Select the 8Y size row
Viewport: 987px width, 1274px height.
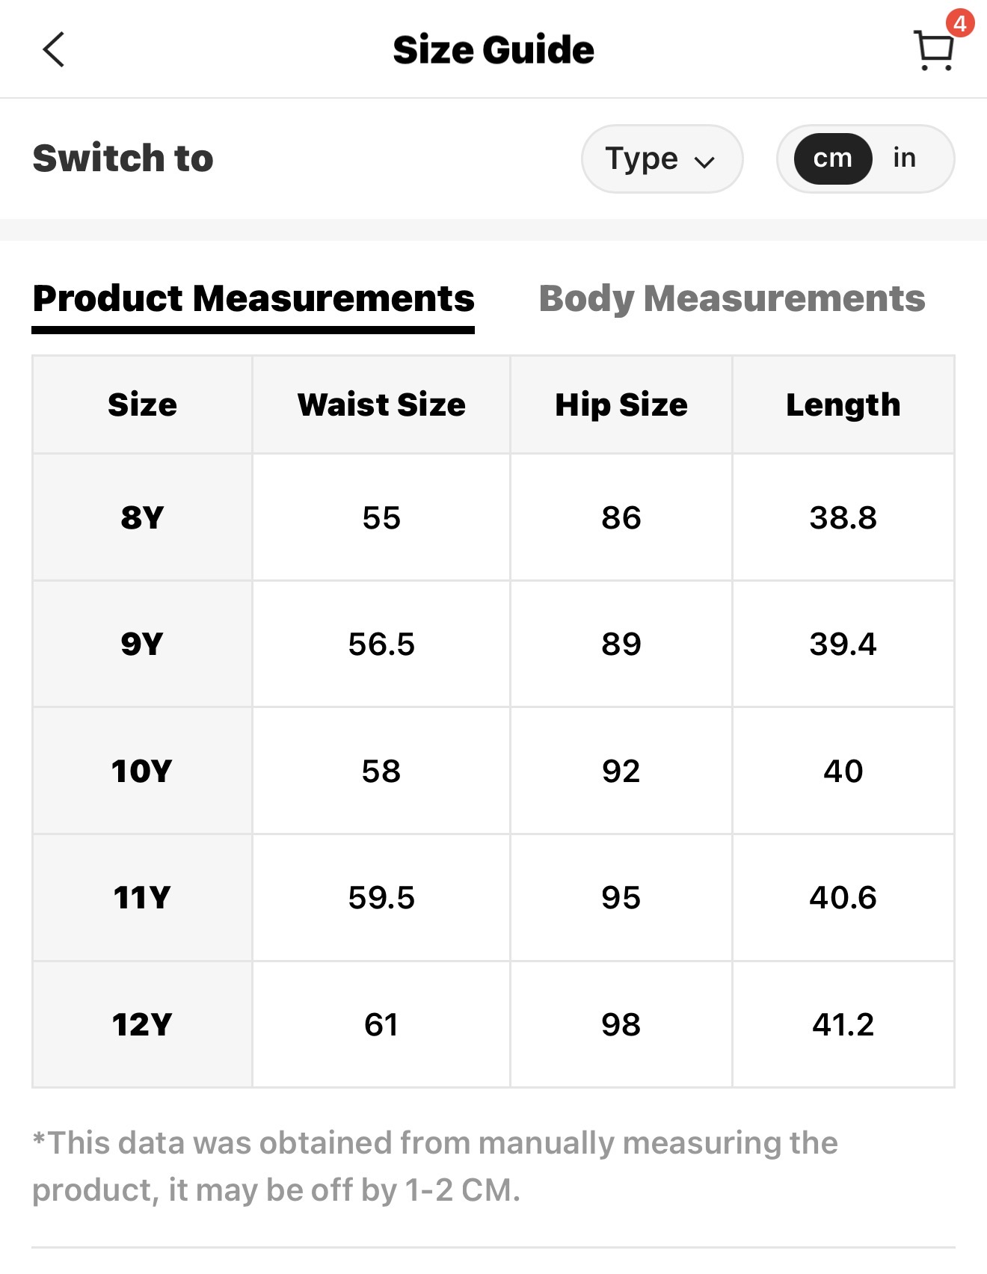coord(142,517)
